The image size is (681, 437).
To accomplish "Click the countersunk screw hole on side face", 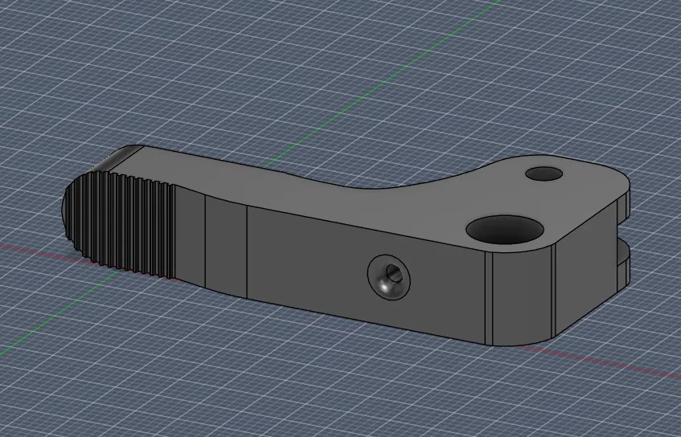I will click(x=388, y=277).
